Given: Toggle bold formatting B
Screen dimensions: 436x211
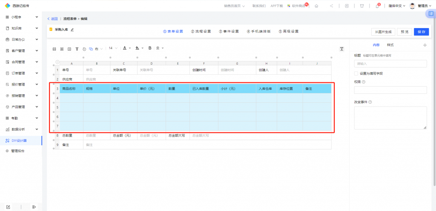Looking at the screenshot, I should click(150, 48).
